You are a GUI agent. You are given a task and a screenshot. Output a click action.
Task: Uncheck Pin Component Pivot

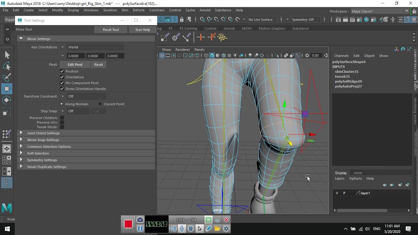click(x=62, y=83)
